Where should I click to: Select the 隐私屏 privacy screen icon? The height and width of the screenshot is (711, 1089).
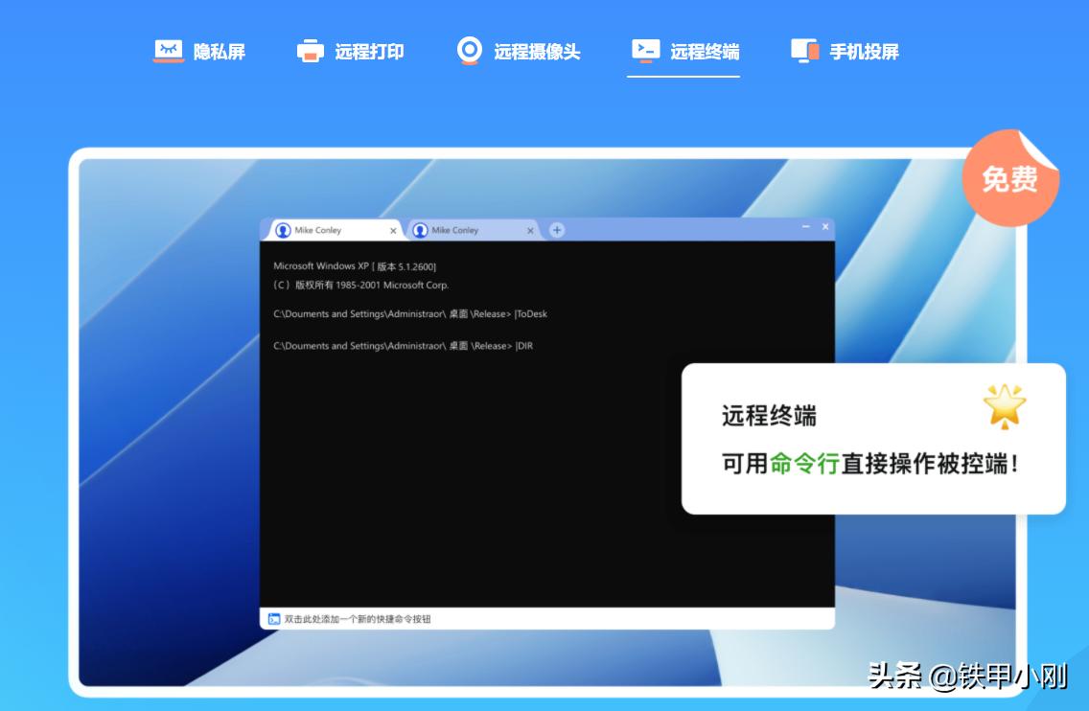pyautogui.click(x=168, y=51)
